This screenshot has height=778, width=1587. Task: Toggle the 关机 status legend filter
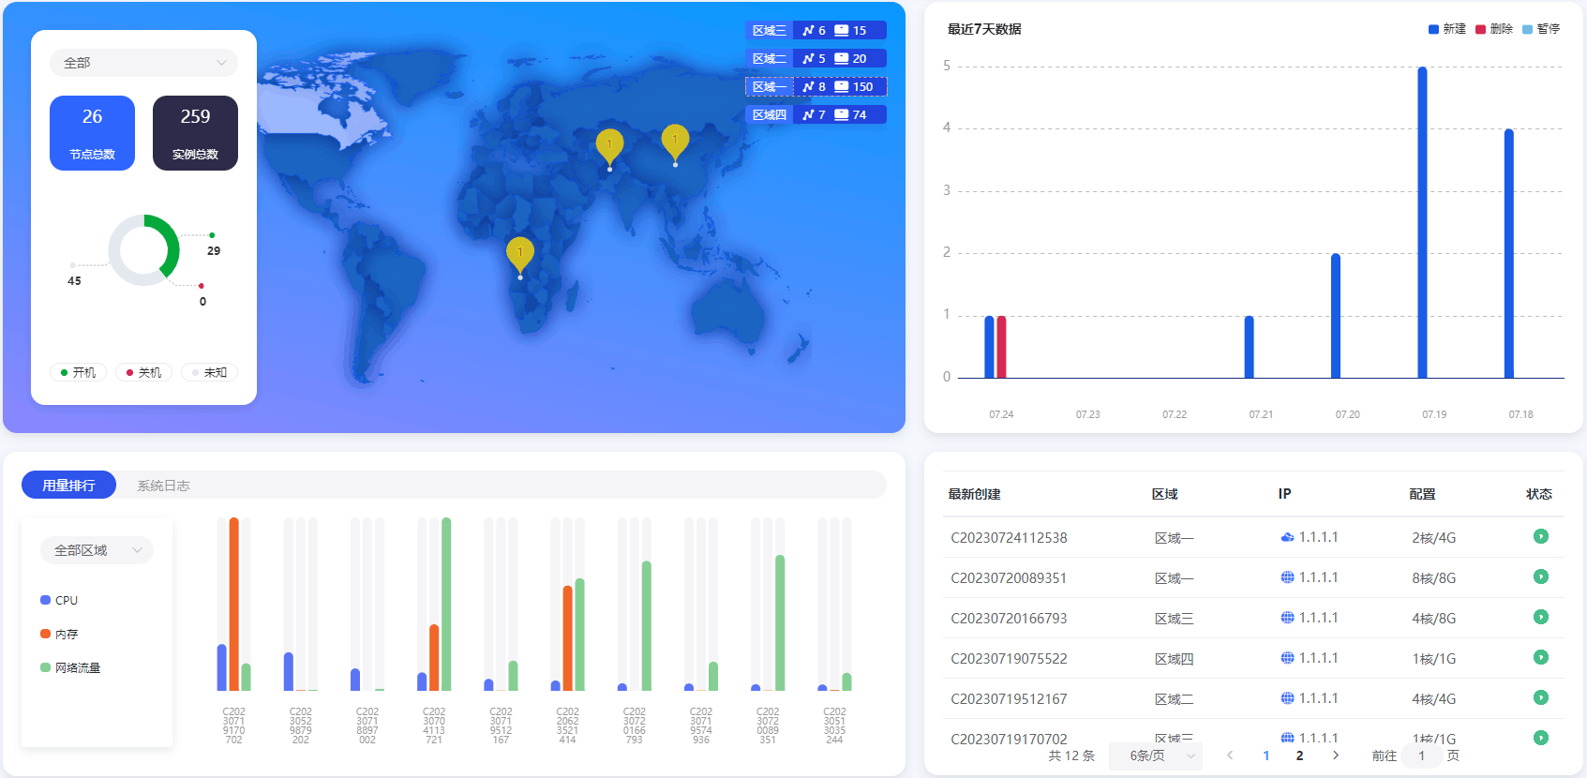143,372
